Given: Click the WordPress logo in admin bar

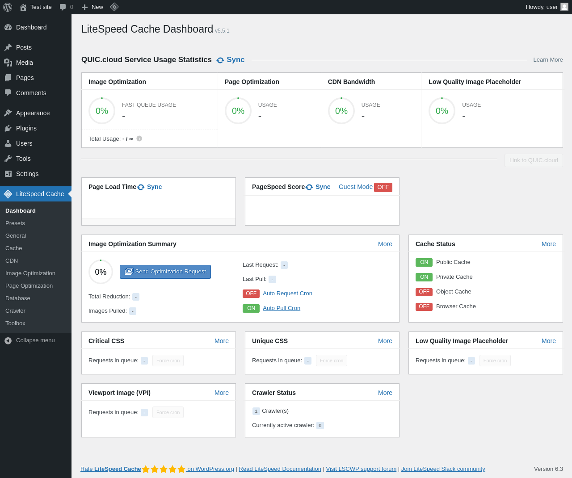Looking at the screenshot, I should (x=8, y=7).
